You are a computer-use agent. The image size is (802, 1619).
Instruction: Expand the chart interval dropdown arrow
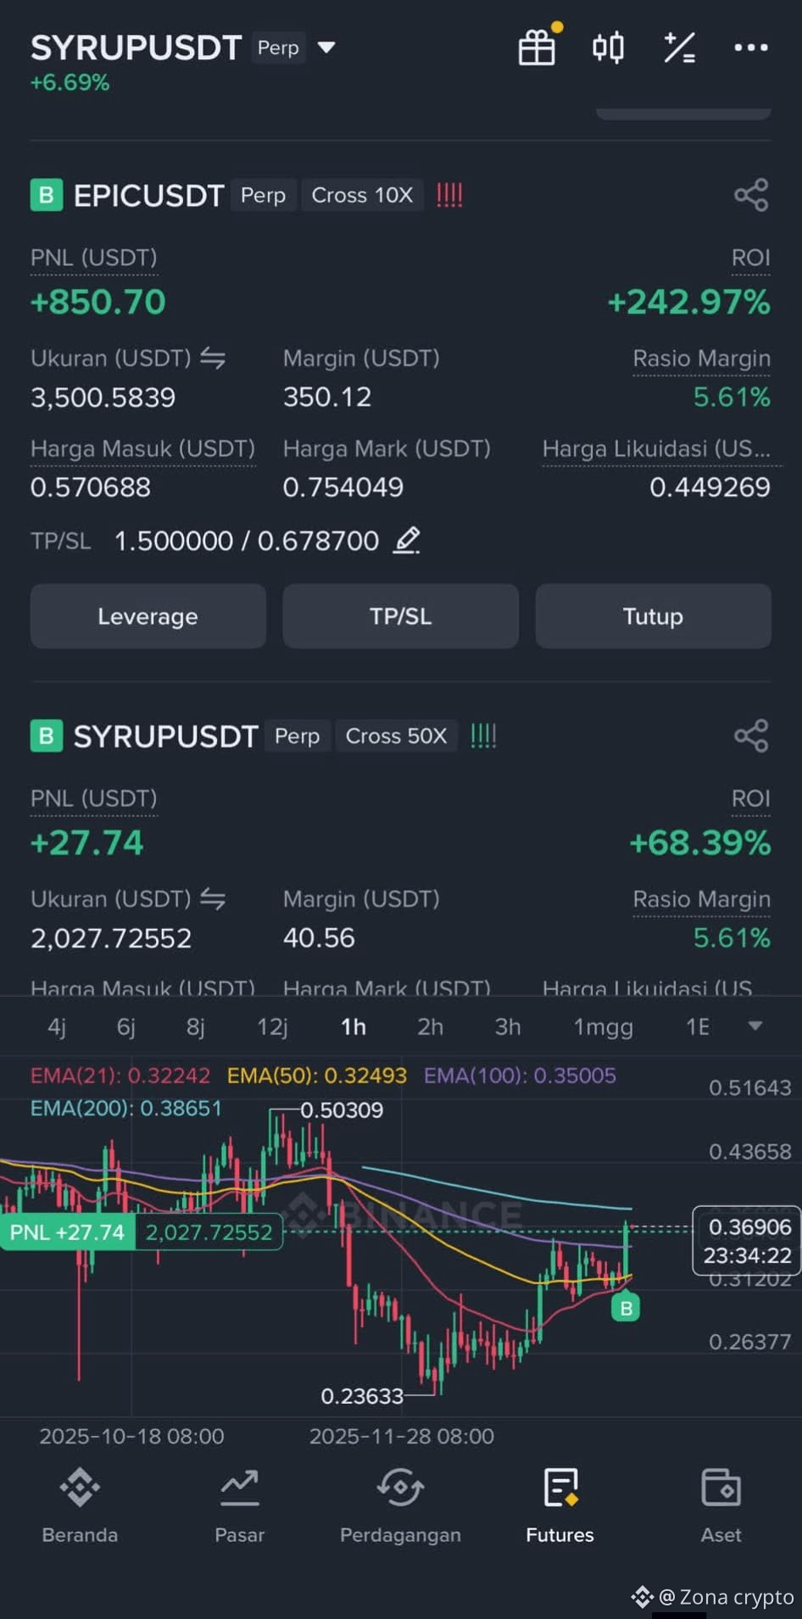click(755, 1026)
